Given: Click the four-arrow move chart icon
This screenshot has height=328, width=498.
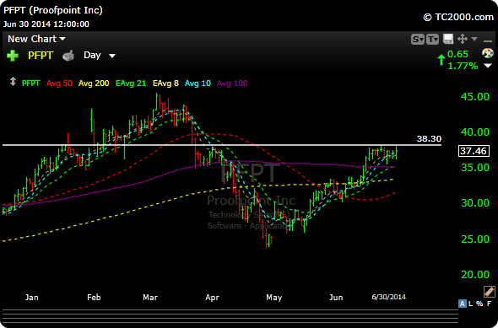Looking at the screenshot, I should pyautogui.click(x=462, y=39).
